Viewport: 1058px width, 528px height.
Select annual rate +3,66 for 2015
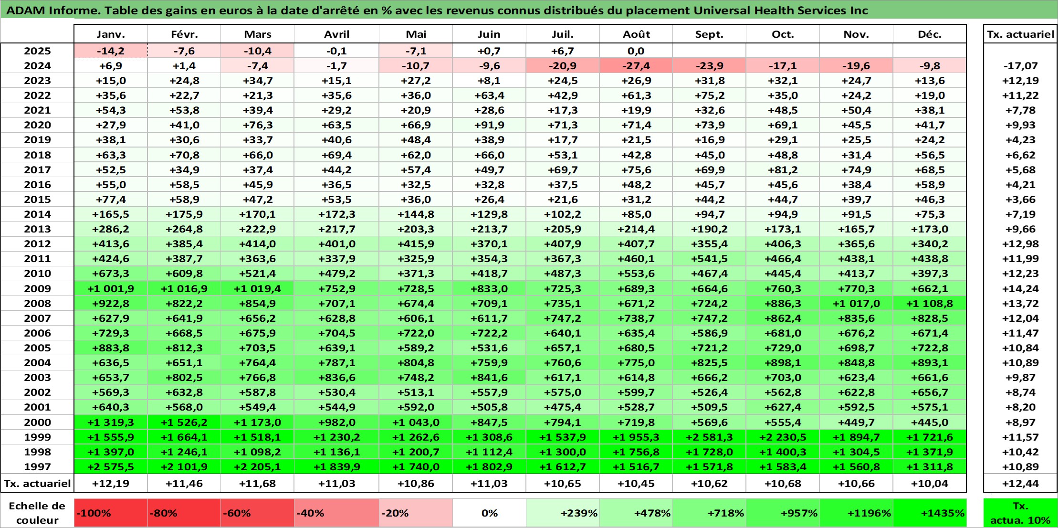(x=1020, y=200)
